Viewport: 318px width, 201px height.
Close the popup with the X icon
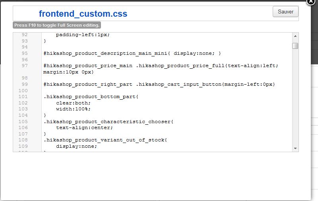(310, 2)
